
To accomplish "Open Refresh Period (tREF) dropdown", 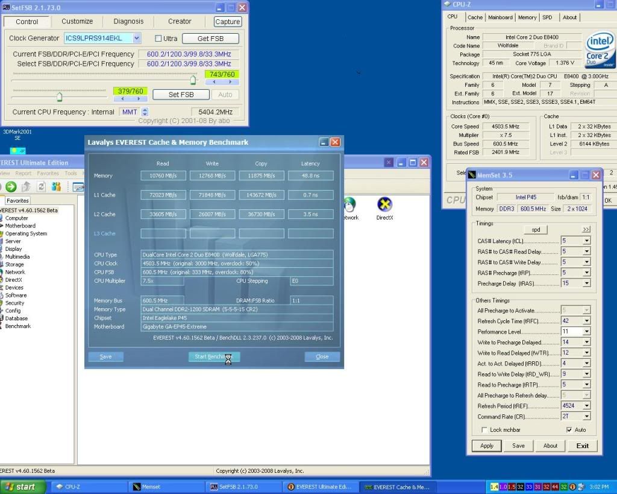I will coord(587,406).
